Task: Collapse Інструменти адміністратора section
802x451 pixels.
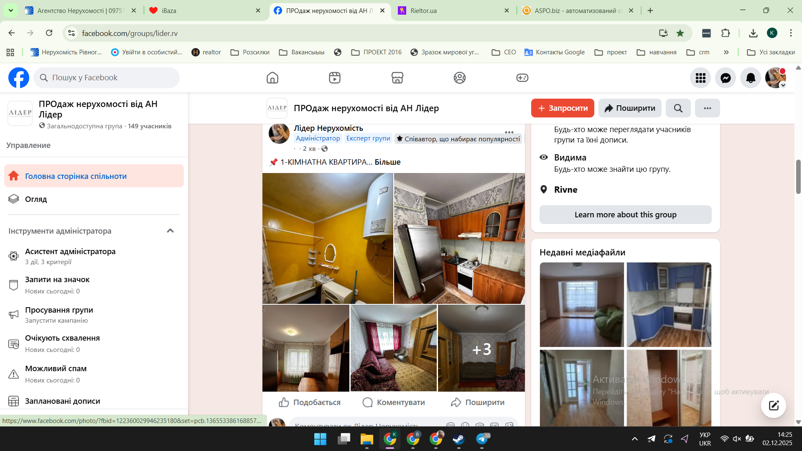Action: point(170,231)
